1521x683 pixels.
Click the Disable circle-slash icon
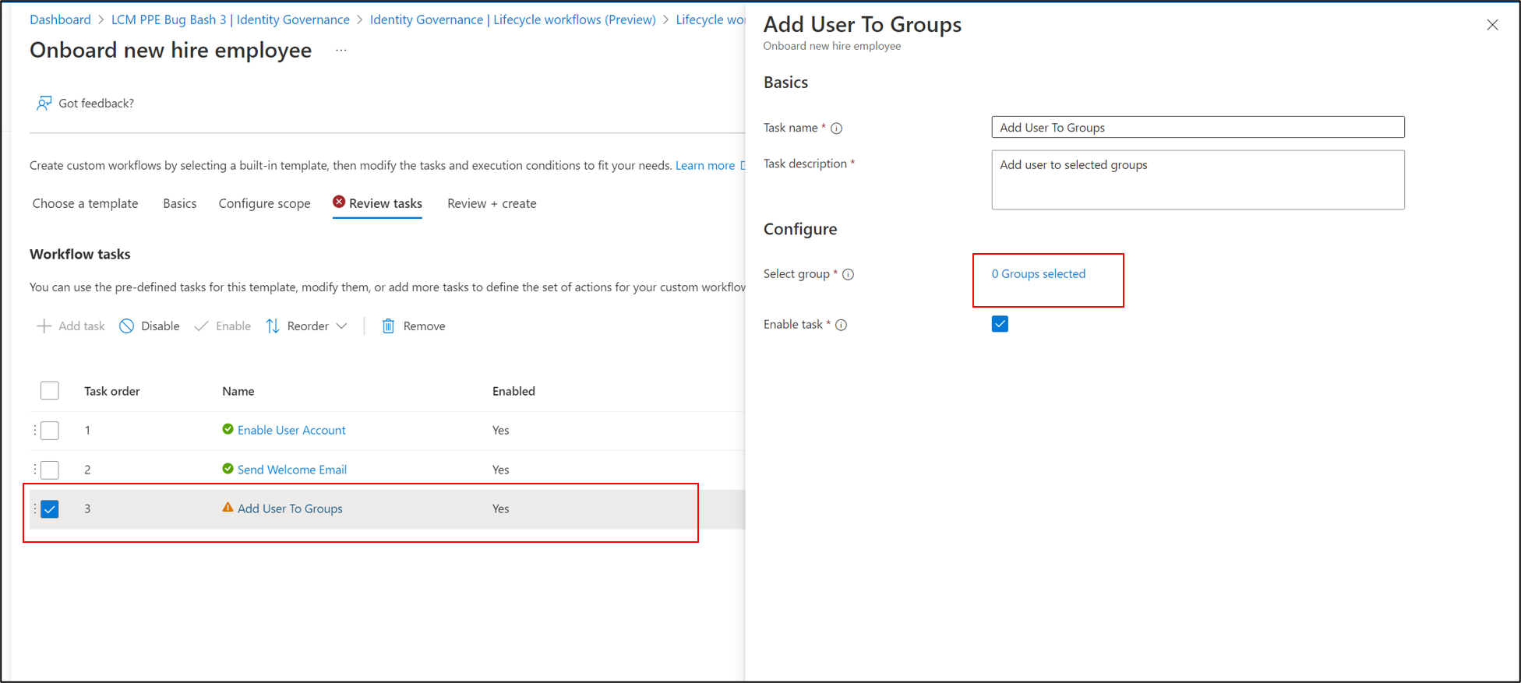point(126,326)
